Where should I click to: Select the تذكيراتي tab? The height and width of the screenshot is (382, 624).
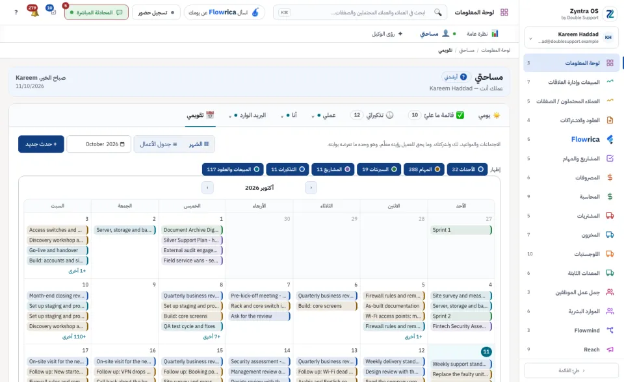click(x=372, y=116)
